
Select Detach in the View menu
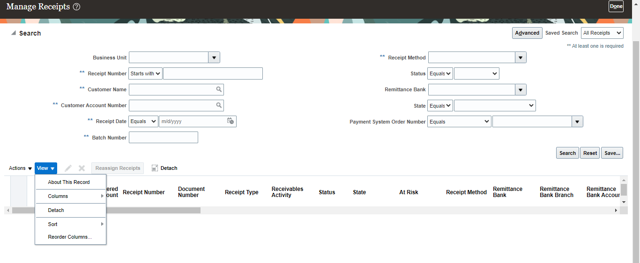click(71, 210)
